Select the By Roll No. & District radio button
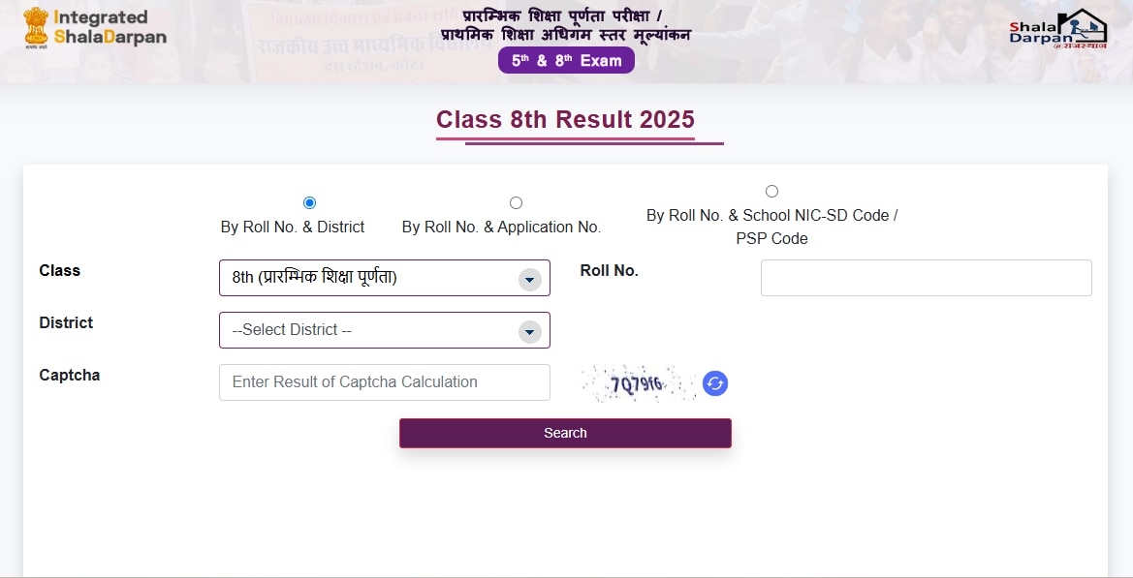 pos(309,202)
